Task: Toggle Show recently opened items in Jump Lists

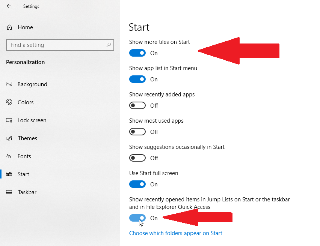Action: point(137,218)
